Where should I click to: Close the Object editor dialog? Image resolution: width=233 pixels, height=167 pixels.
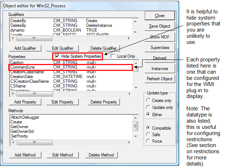pos(160,16)
